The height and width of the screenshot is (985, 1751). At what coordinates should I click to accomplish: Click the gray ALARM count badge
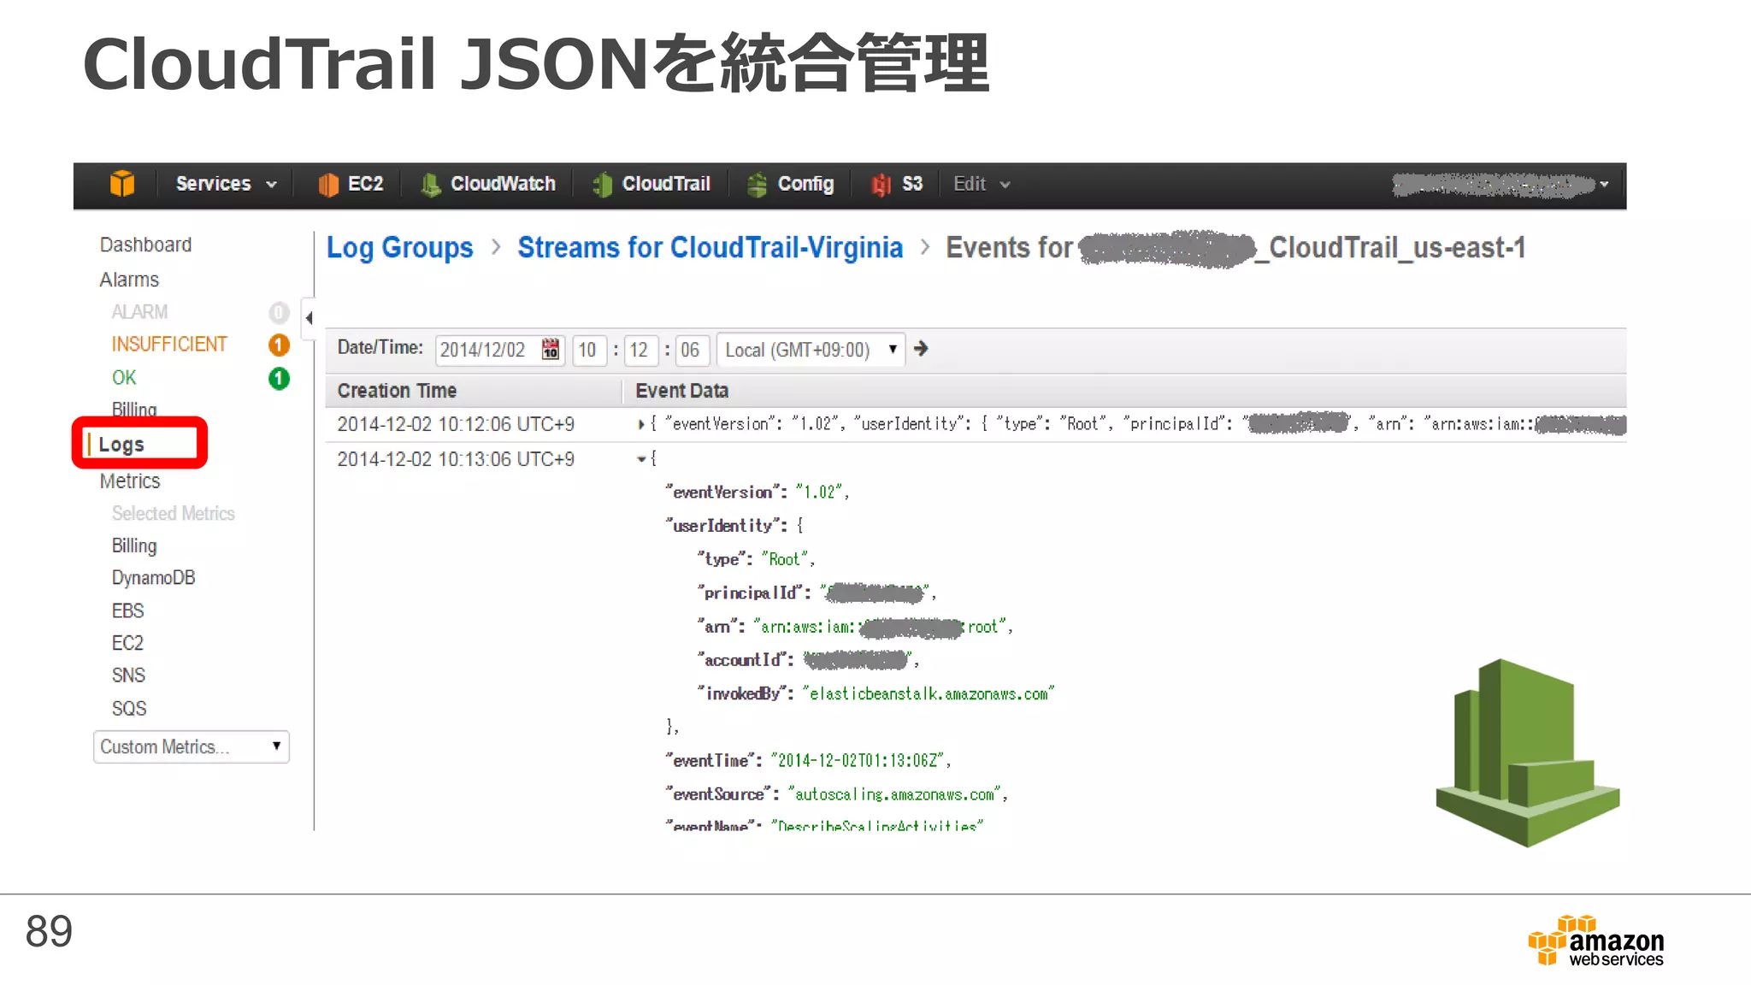click(279, 312)
